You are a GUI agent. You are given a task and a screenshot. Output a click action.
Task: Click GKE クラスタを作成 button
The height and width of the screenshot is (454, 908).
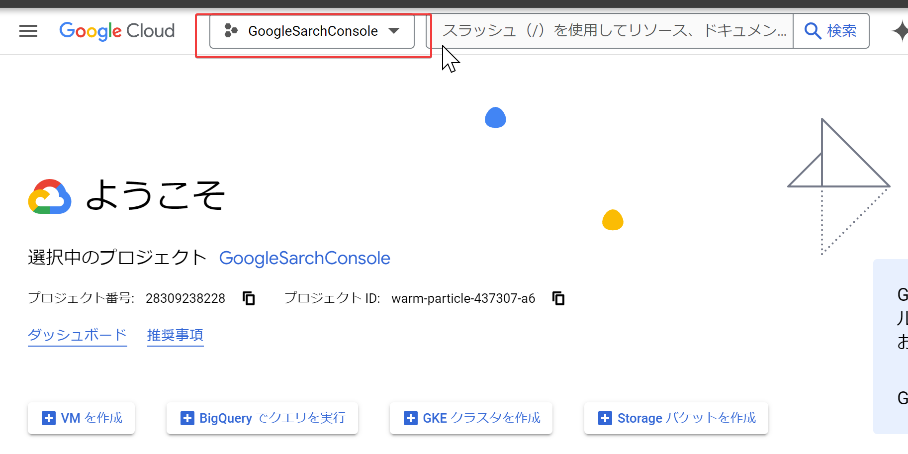tap(471, 418)
